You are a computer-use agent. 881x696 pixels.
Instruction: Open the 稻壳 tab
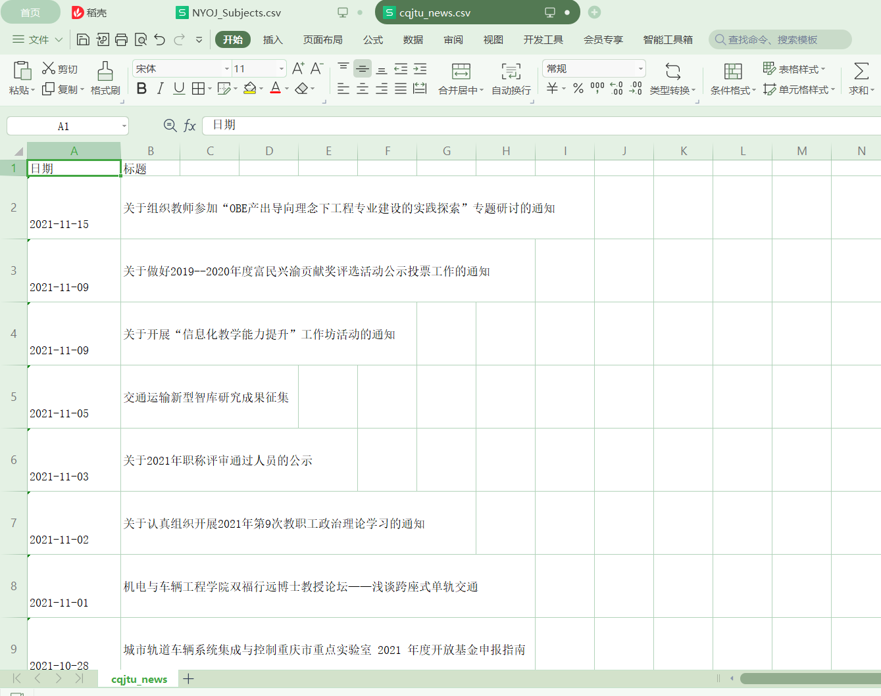(x=89, y=12)
